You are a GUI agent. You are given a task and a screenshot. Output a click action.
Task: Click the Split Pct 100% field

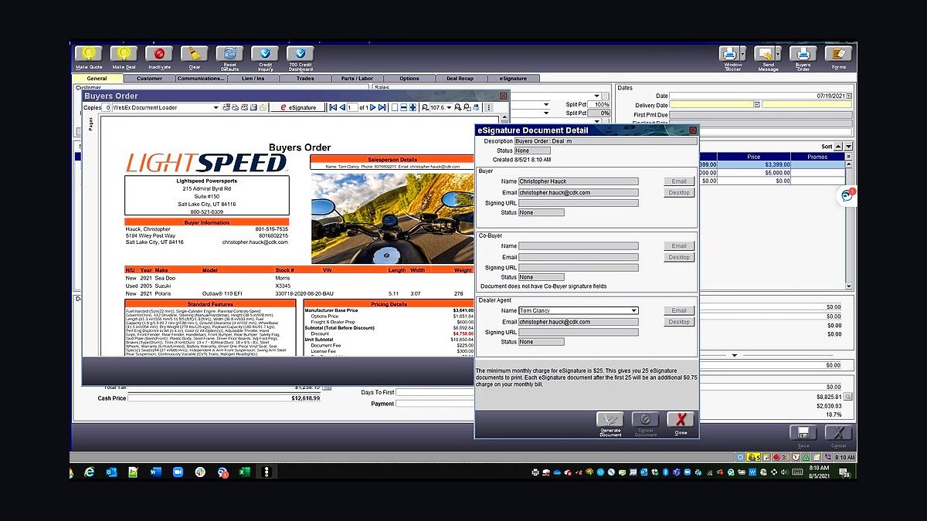(599, 104)
